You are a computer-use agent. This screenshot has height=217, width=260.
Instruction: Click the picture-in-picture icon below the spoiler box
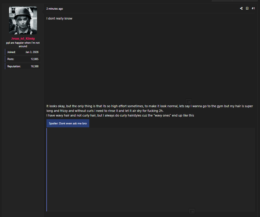(192, 211)
